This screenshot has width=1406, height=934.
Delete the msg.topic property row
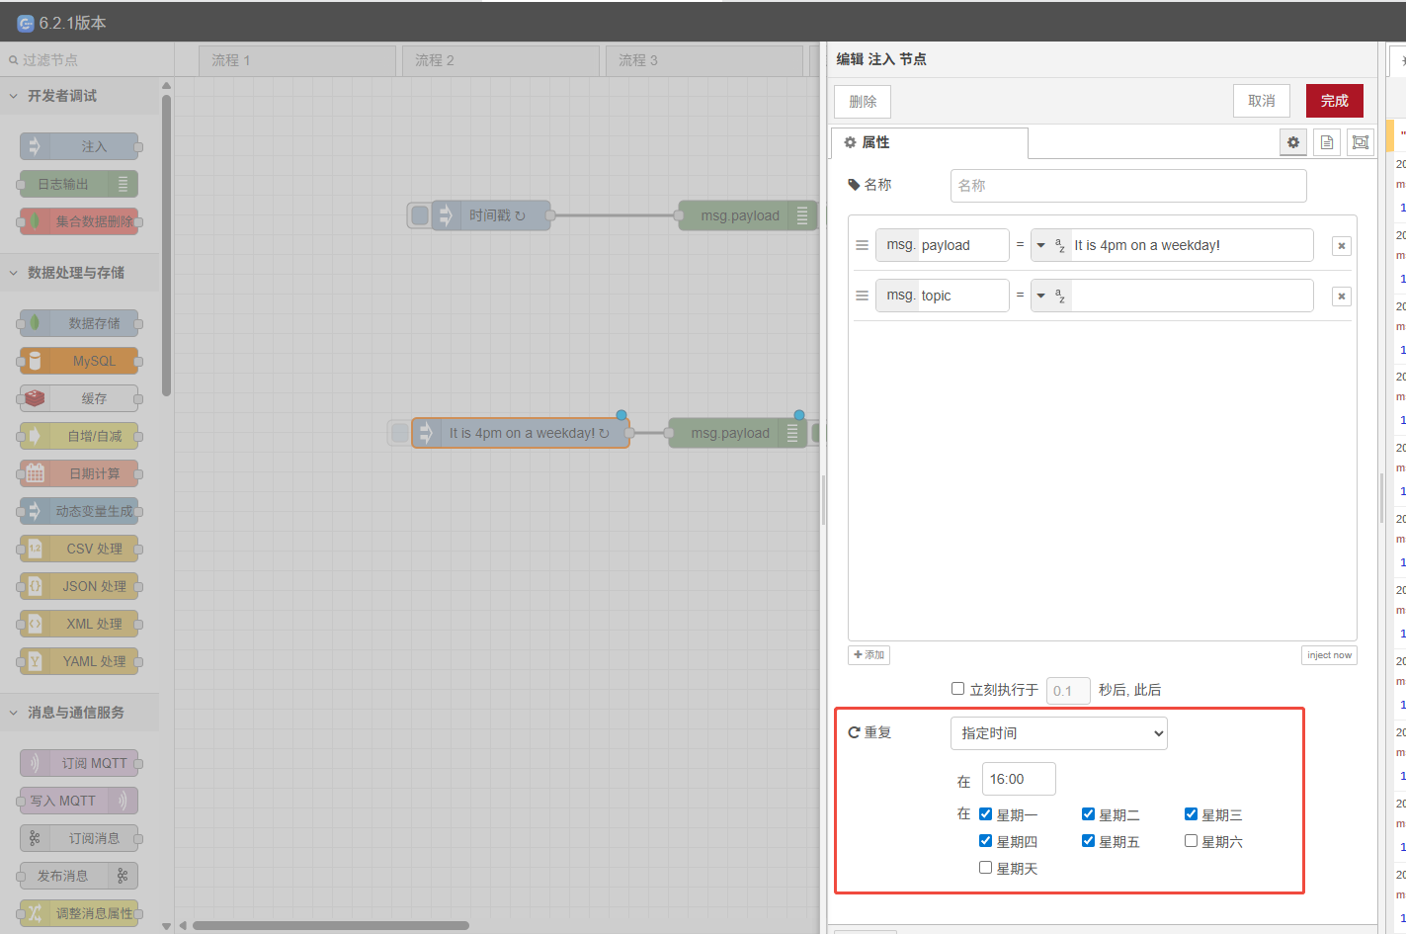tap(1341, 297)
